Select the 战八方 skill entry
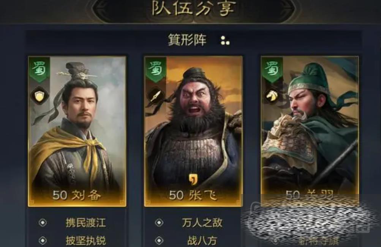This screenshot has width=381, height=247. [x=202, y=241]
